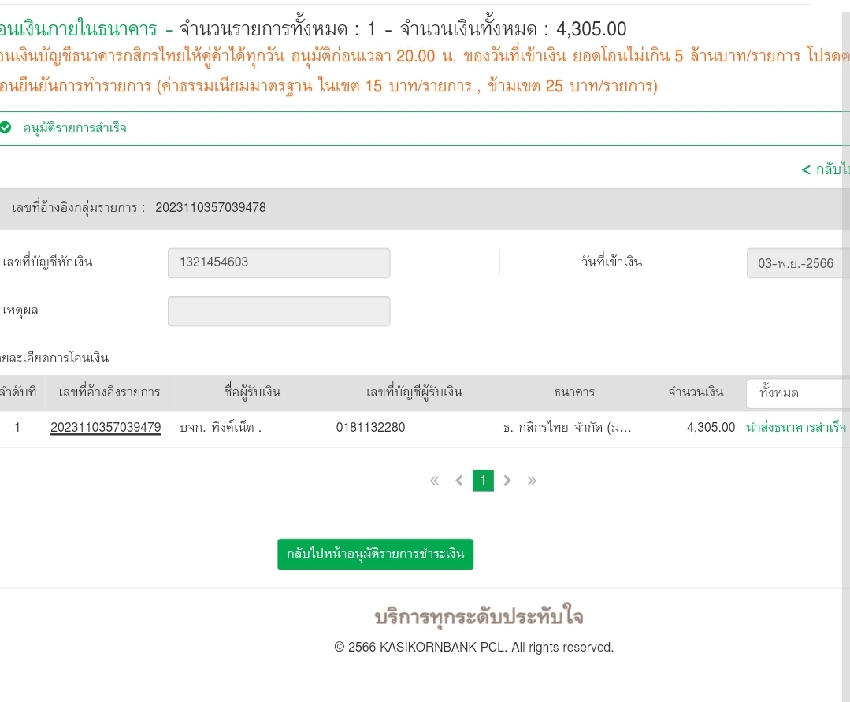Select page 1 in pagination

(483, 481)
